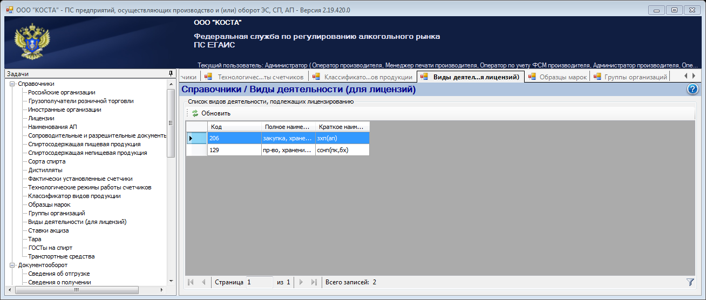Open Фактически установленные счетчики
The height and width of the screenshot is (300, 706).
click(x=80, y=179)
